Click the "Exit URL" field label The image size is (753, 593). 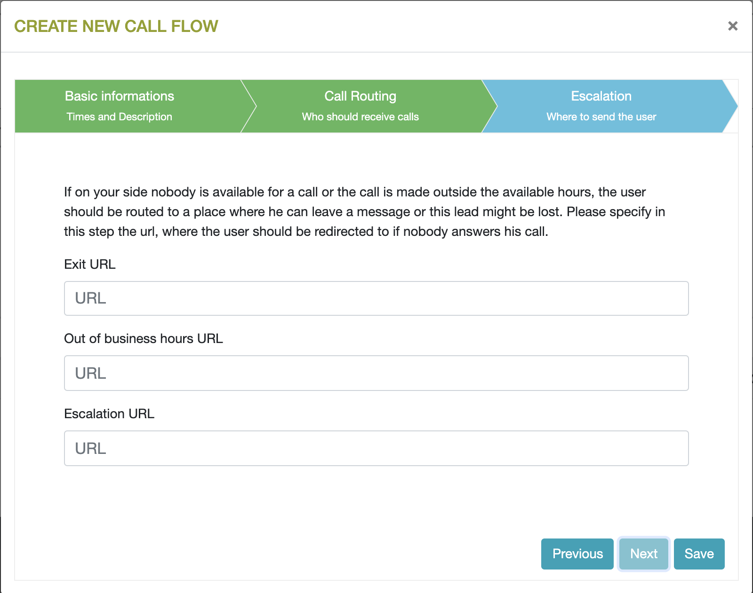coord(90,265)
